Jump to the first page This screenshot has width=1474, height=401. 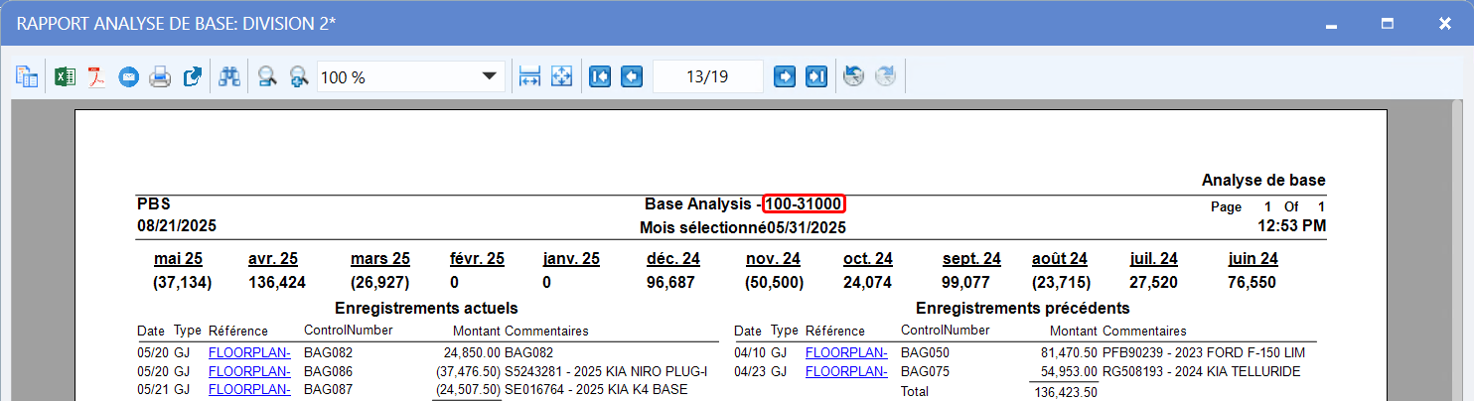point(600,76)
